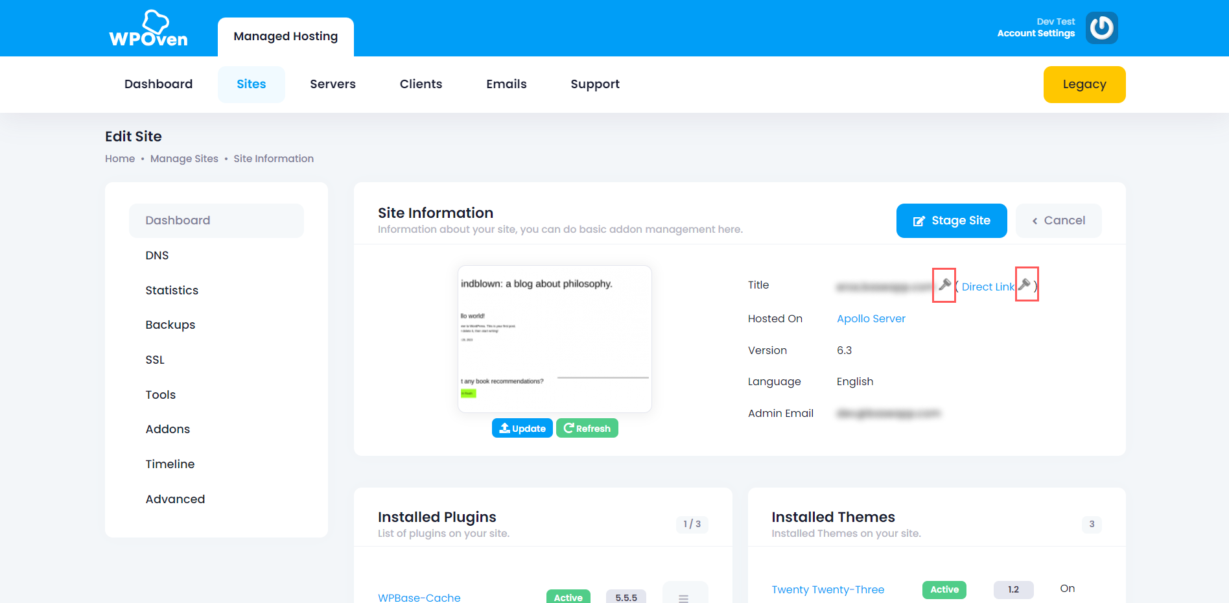Click the Installed Plugins heading
1229x603 pixels.
tap(437, 517)
